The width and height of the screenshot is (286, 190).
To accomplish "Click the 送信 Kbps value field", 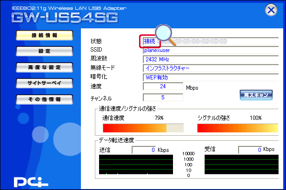I will point(144,150).
